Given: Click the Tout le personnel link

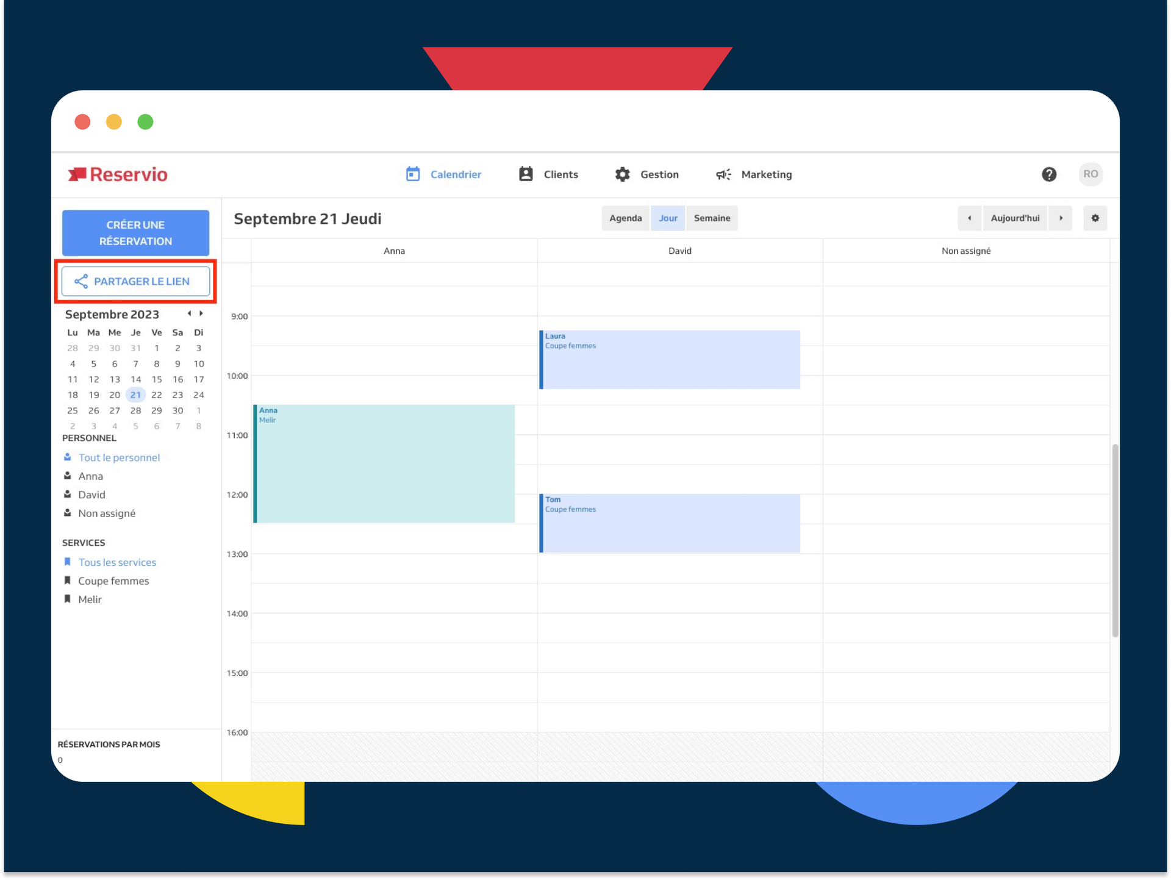Looking at the screenshot, I should (x=119, y=457).
